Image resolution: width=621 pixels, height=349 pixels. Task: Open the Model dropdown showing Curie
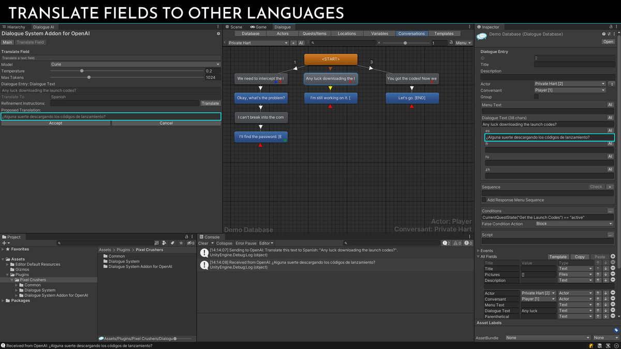pyautogui.click(x=135, y=64)
